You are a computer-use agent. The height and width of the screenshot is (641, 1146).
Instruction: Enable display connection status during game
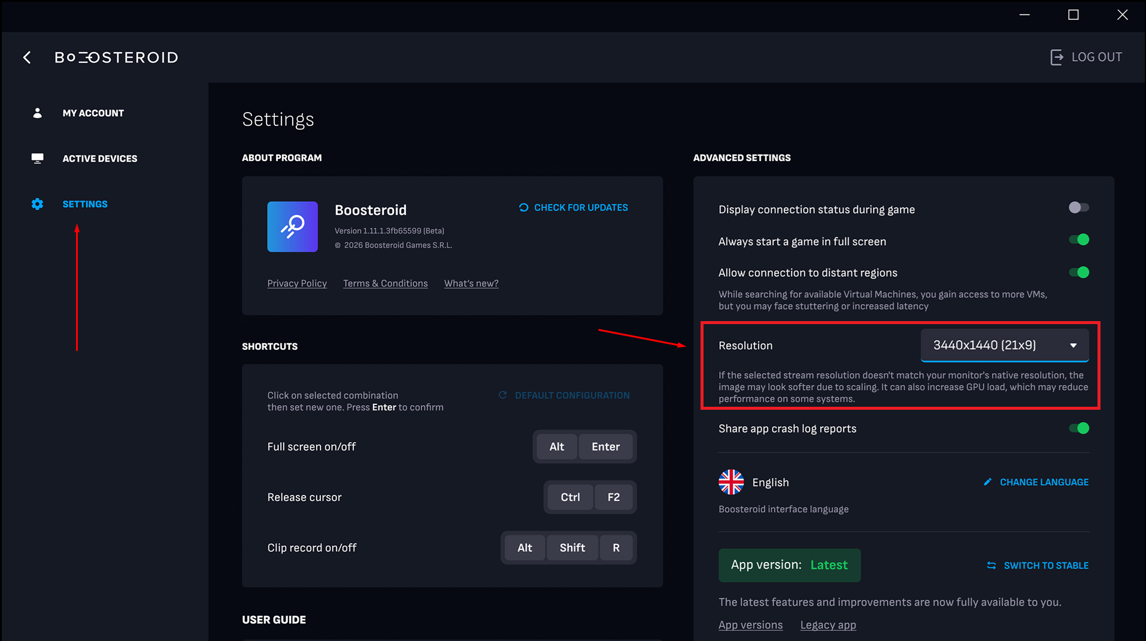coord(1079,207)
